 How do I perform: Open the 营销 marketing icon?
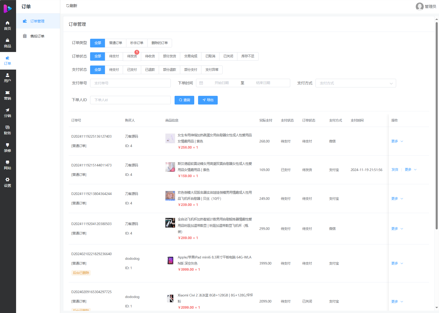tap(8, 93)
